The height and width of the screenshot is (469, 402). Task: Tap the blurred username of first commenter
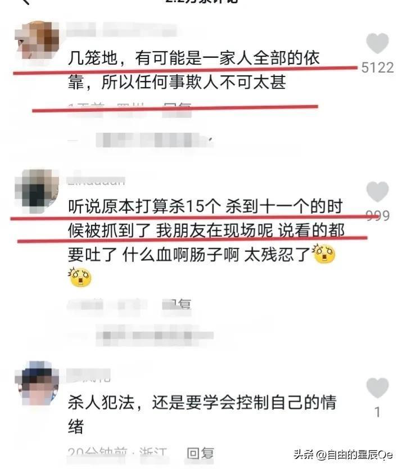121,30
